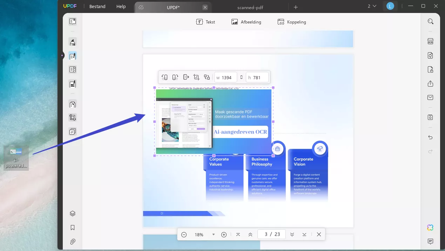Open the Crop Pages tool in left sidebar

[73, 118]
